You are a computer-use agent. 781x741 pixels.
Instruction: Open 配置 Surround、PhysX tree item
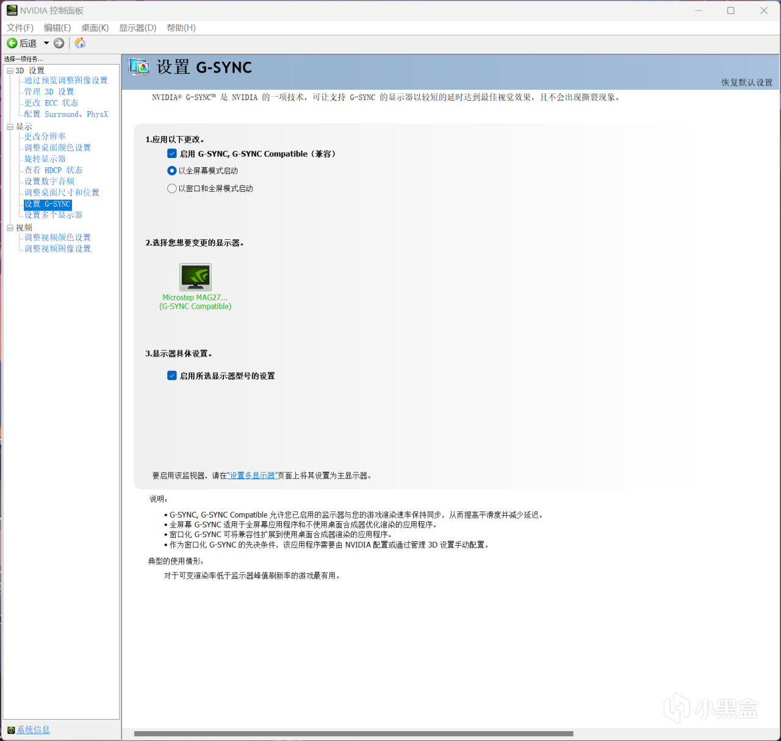point(67,114)
